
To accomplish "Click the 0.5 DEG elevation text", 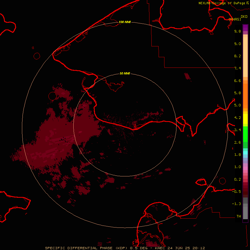I will tap(139, 248).
